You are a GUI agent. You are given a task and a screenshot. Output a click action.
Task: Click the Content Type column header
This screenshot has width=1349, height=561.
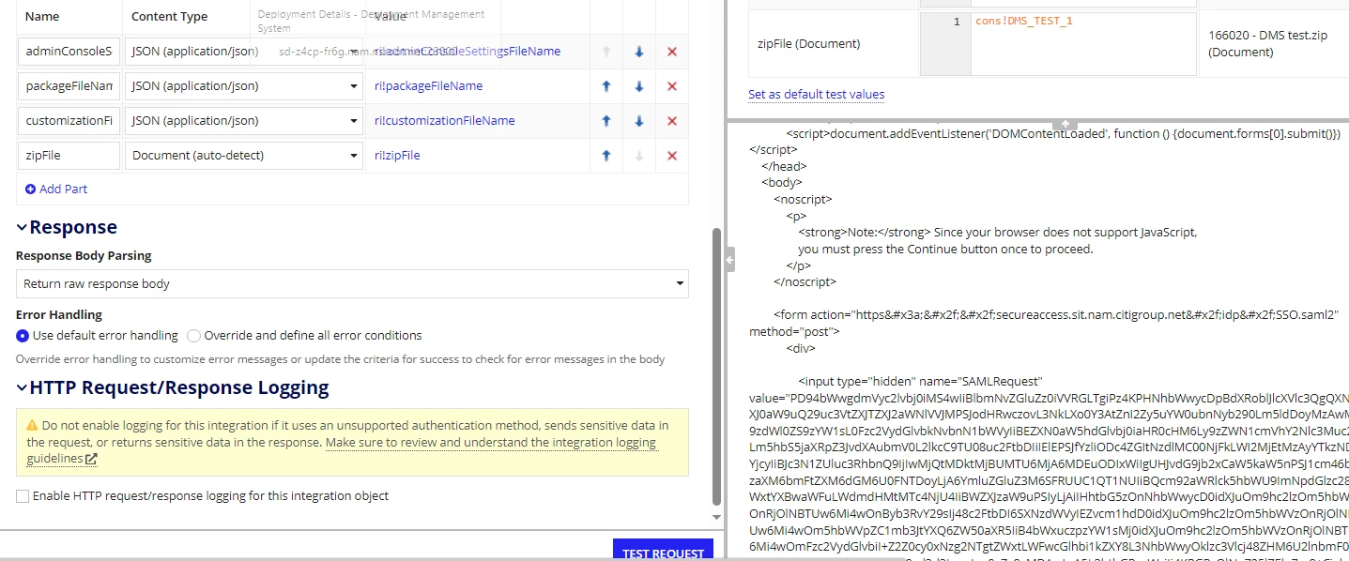169,17
